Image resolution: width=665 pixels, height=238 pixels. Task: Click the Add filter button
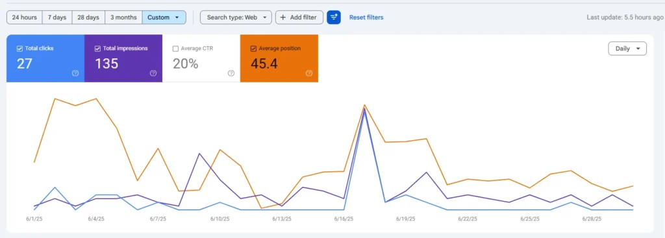click(299, 18)
